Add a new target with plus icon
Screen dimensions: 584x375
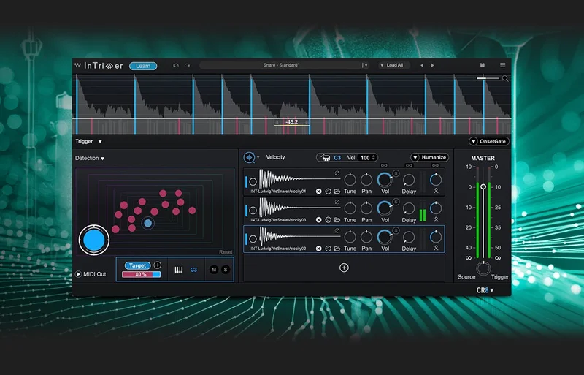(x=157, y=265)
